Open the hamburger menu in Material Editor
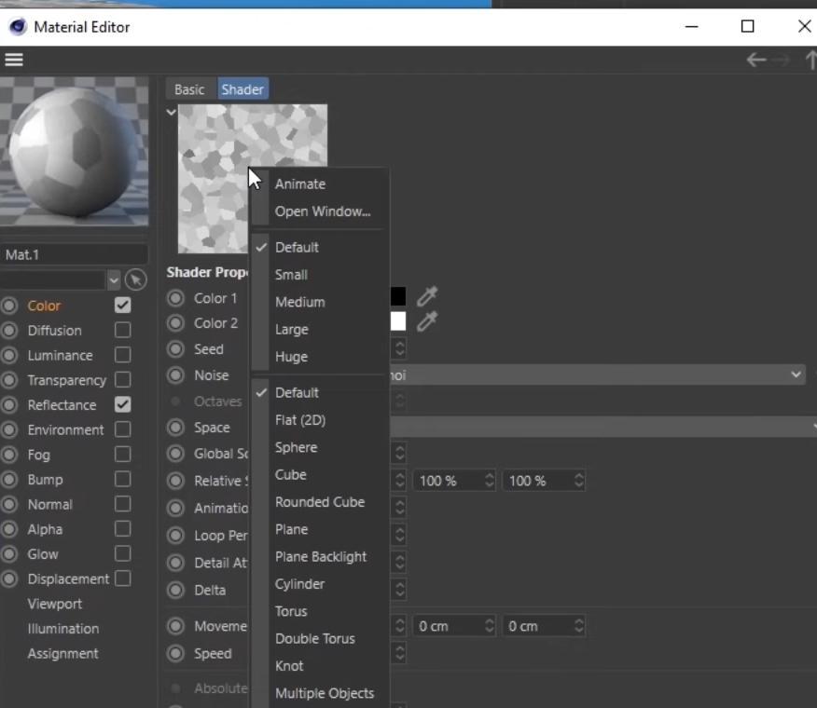Screen dimensions: 817x708 (14, 60)
